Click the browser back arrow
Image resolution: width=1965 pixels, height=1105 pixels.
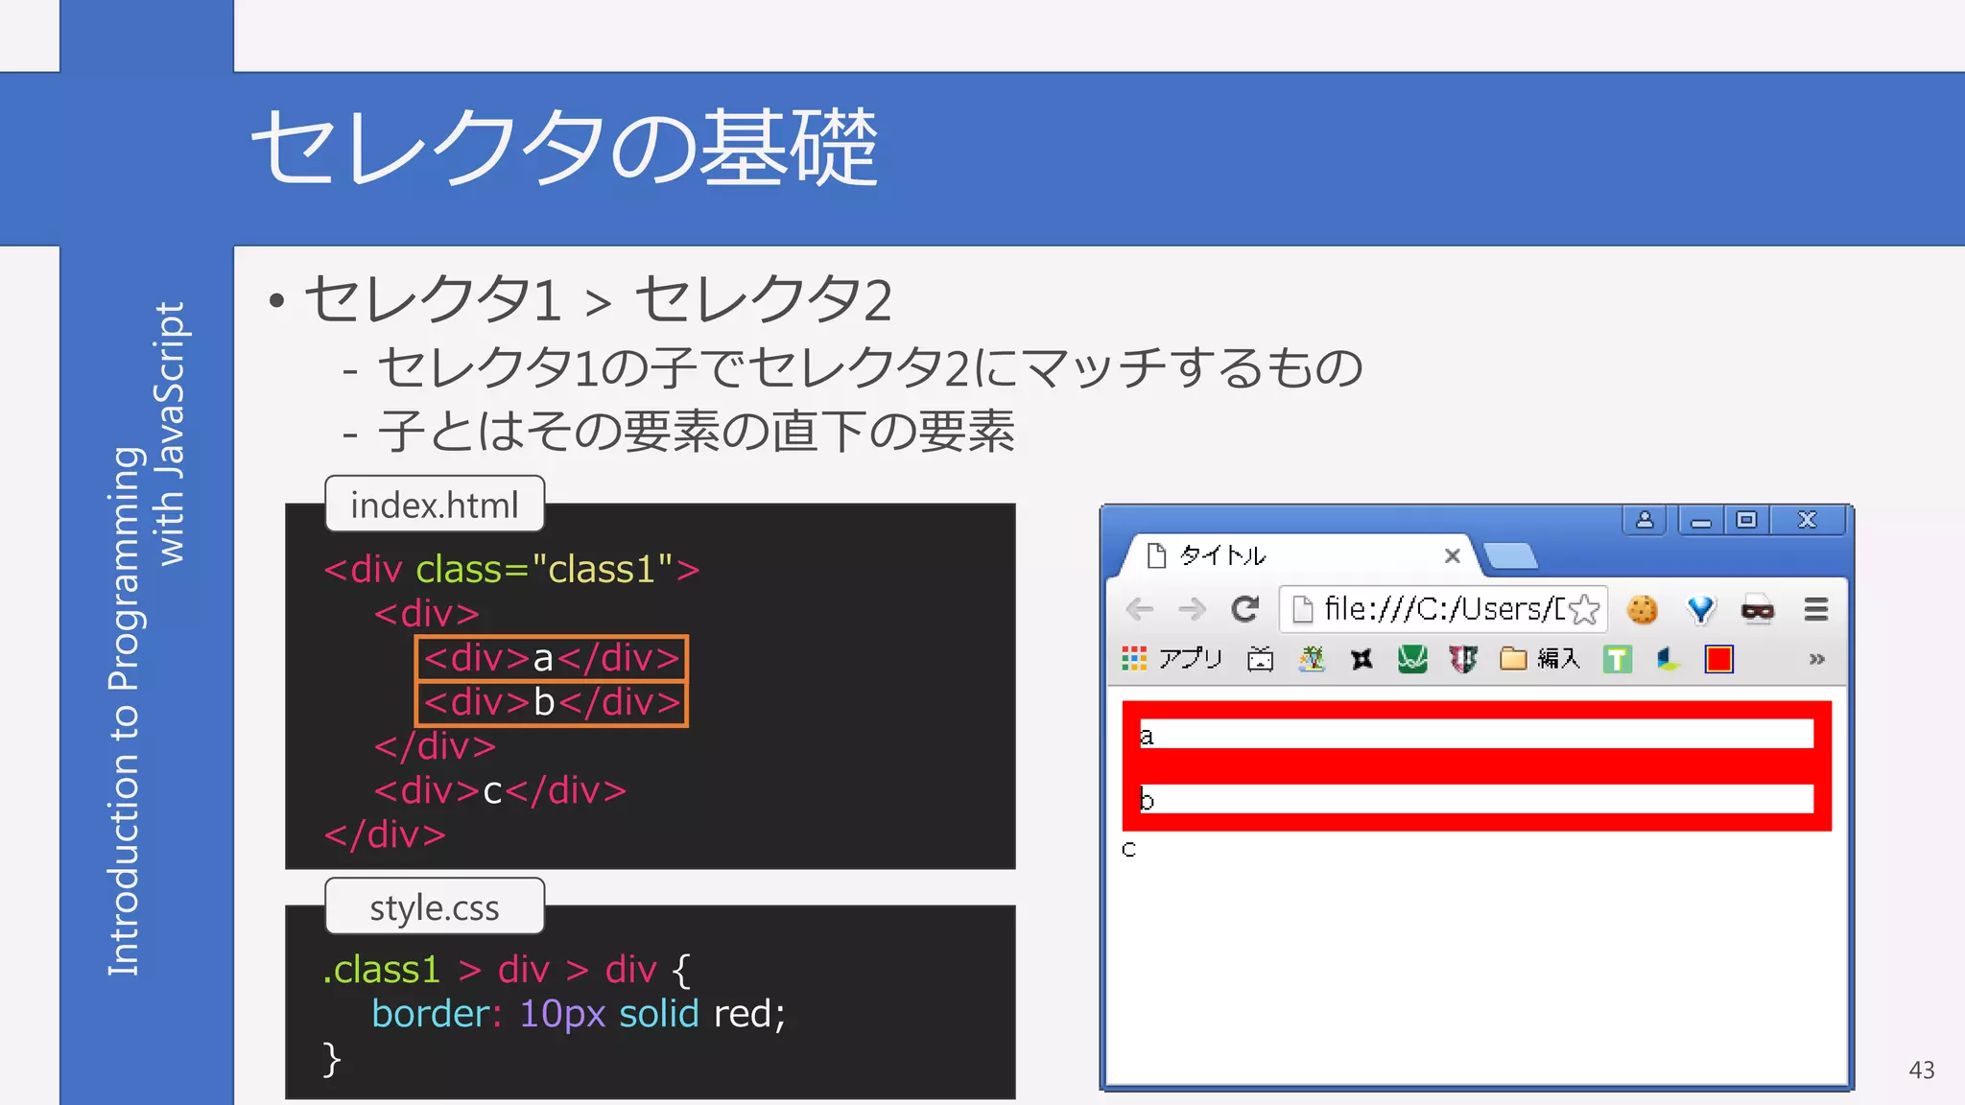(x=1139, y=609)
